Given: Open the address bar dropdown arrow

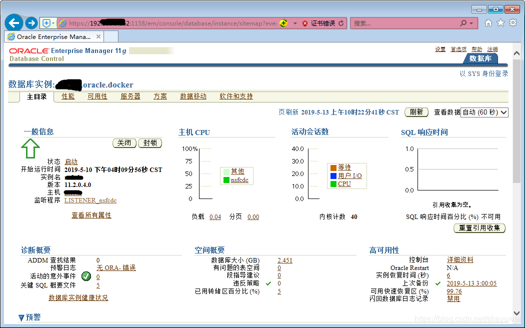Looking at the screenshot, I should tap(295, 23).
